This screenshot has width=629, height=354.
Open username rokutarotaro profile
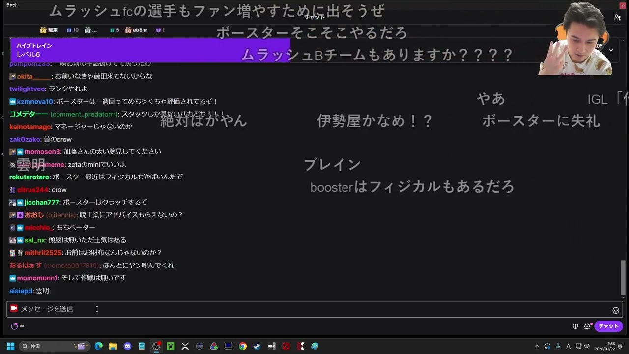[x=29, y=177]
